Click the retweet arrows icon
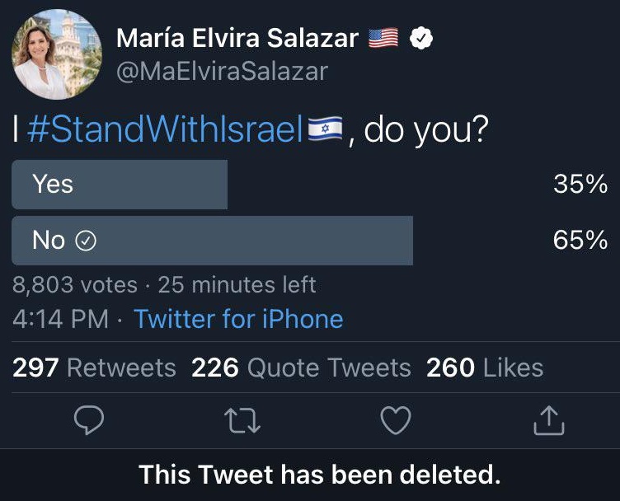Screen dimensions: 620x501 (x=242, y=421)
